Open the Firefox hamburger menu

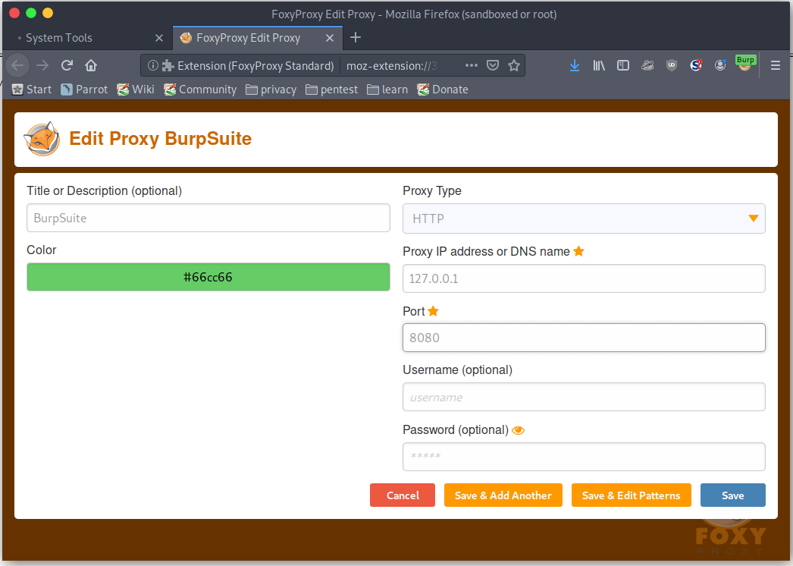(x=776, y=65)
